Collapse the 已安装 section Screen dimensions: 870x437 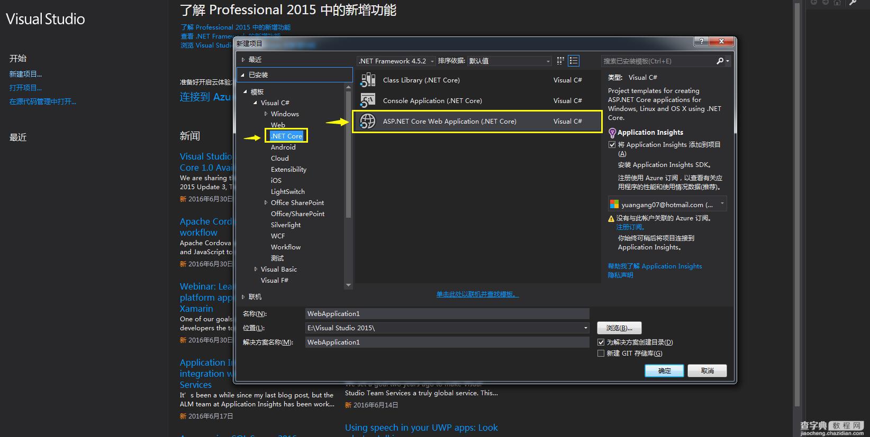point(243,75)
